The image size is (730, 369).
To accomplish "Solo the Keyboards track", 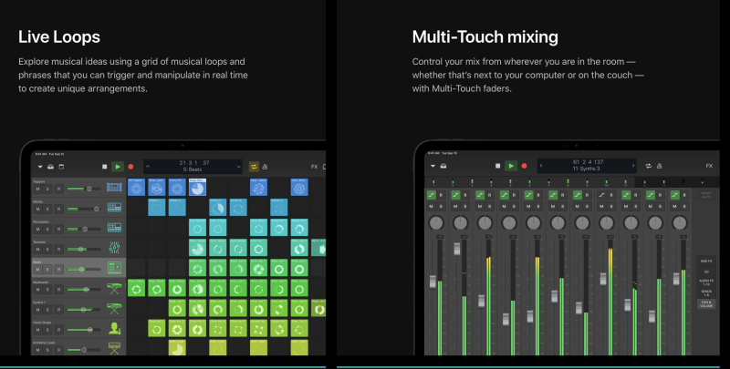I will 47,290.
